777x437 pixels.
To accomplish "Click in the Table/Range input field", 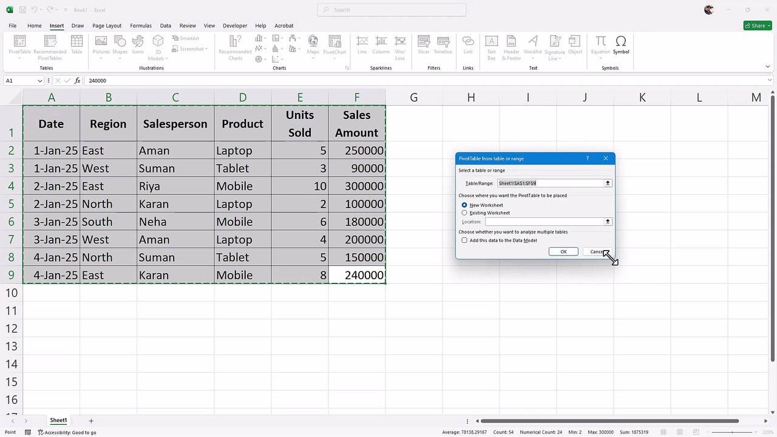I will point(550,183).
